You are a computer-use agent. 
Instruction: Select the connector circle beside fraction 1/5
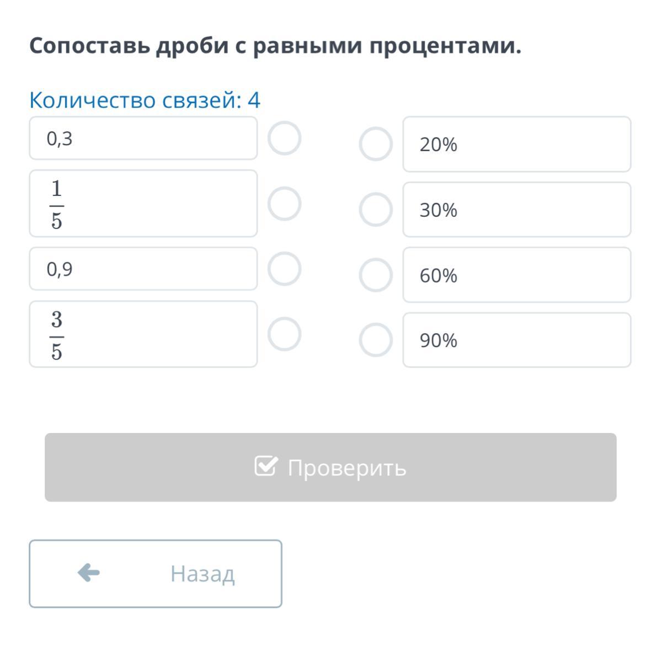tap(284, 204)
